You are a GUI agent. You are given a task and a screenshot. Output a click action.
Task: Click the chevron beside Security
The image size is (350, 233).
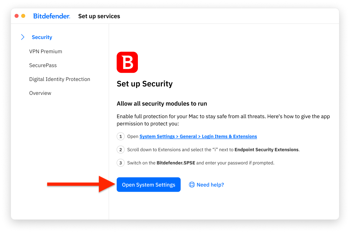pyautogui.click(x=23, y=37)
